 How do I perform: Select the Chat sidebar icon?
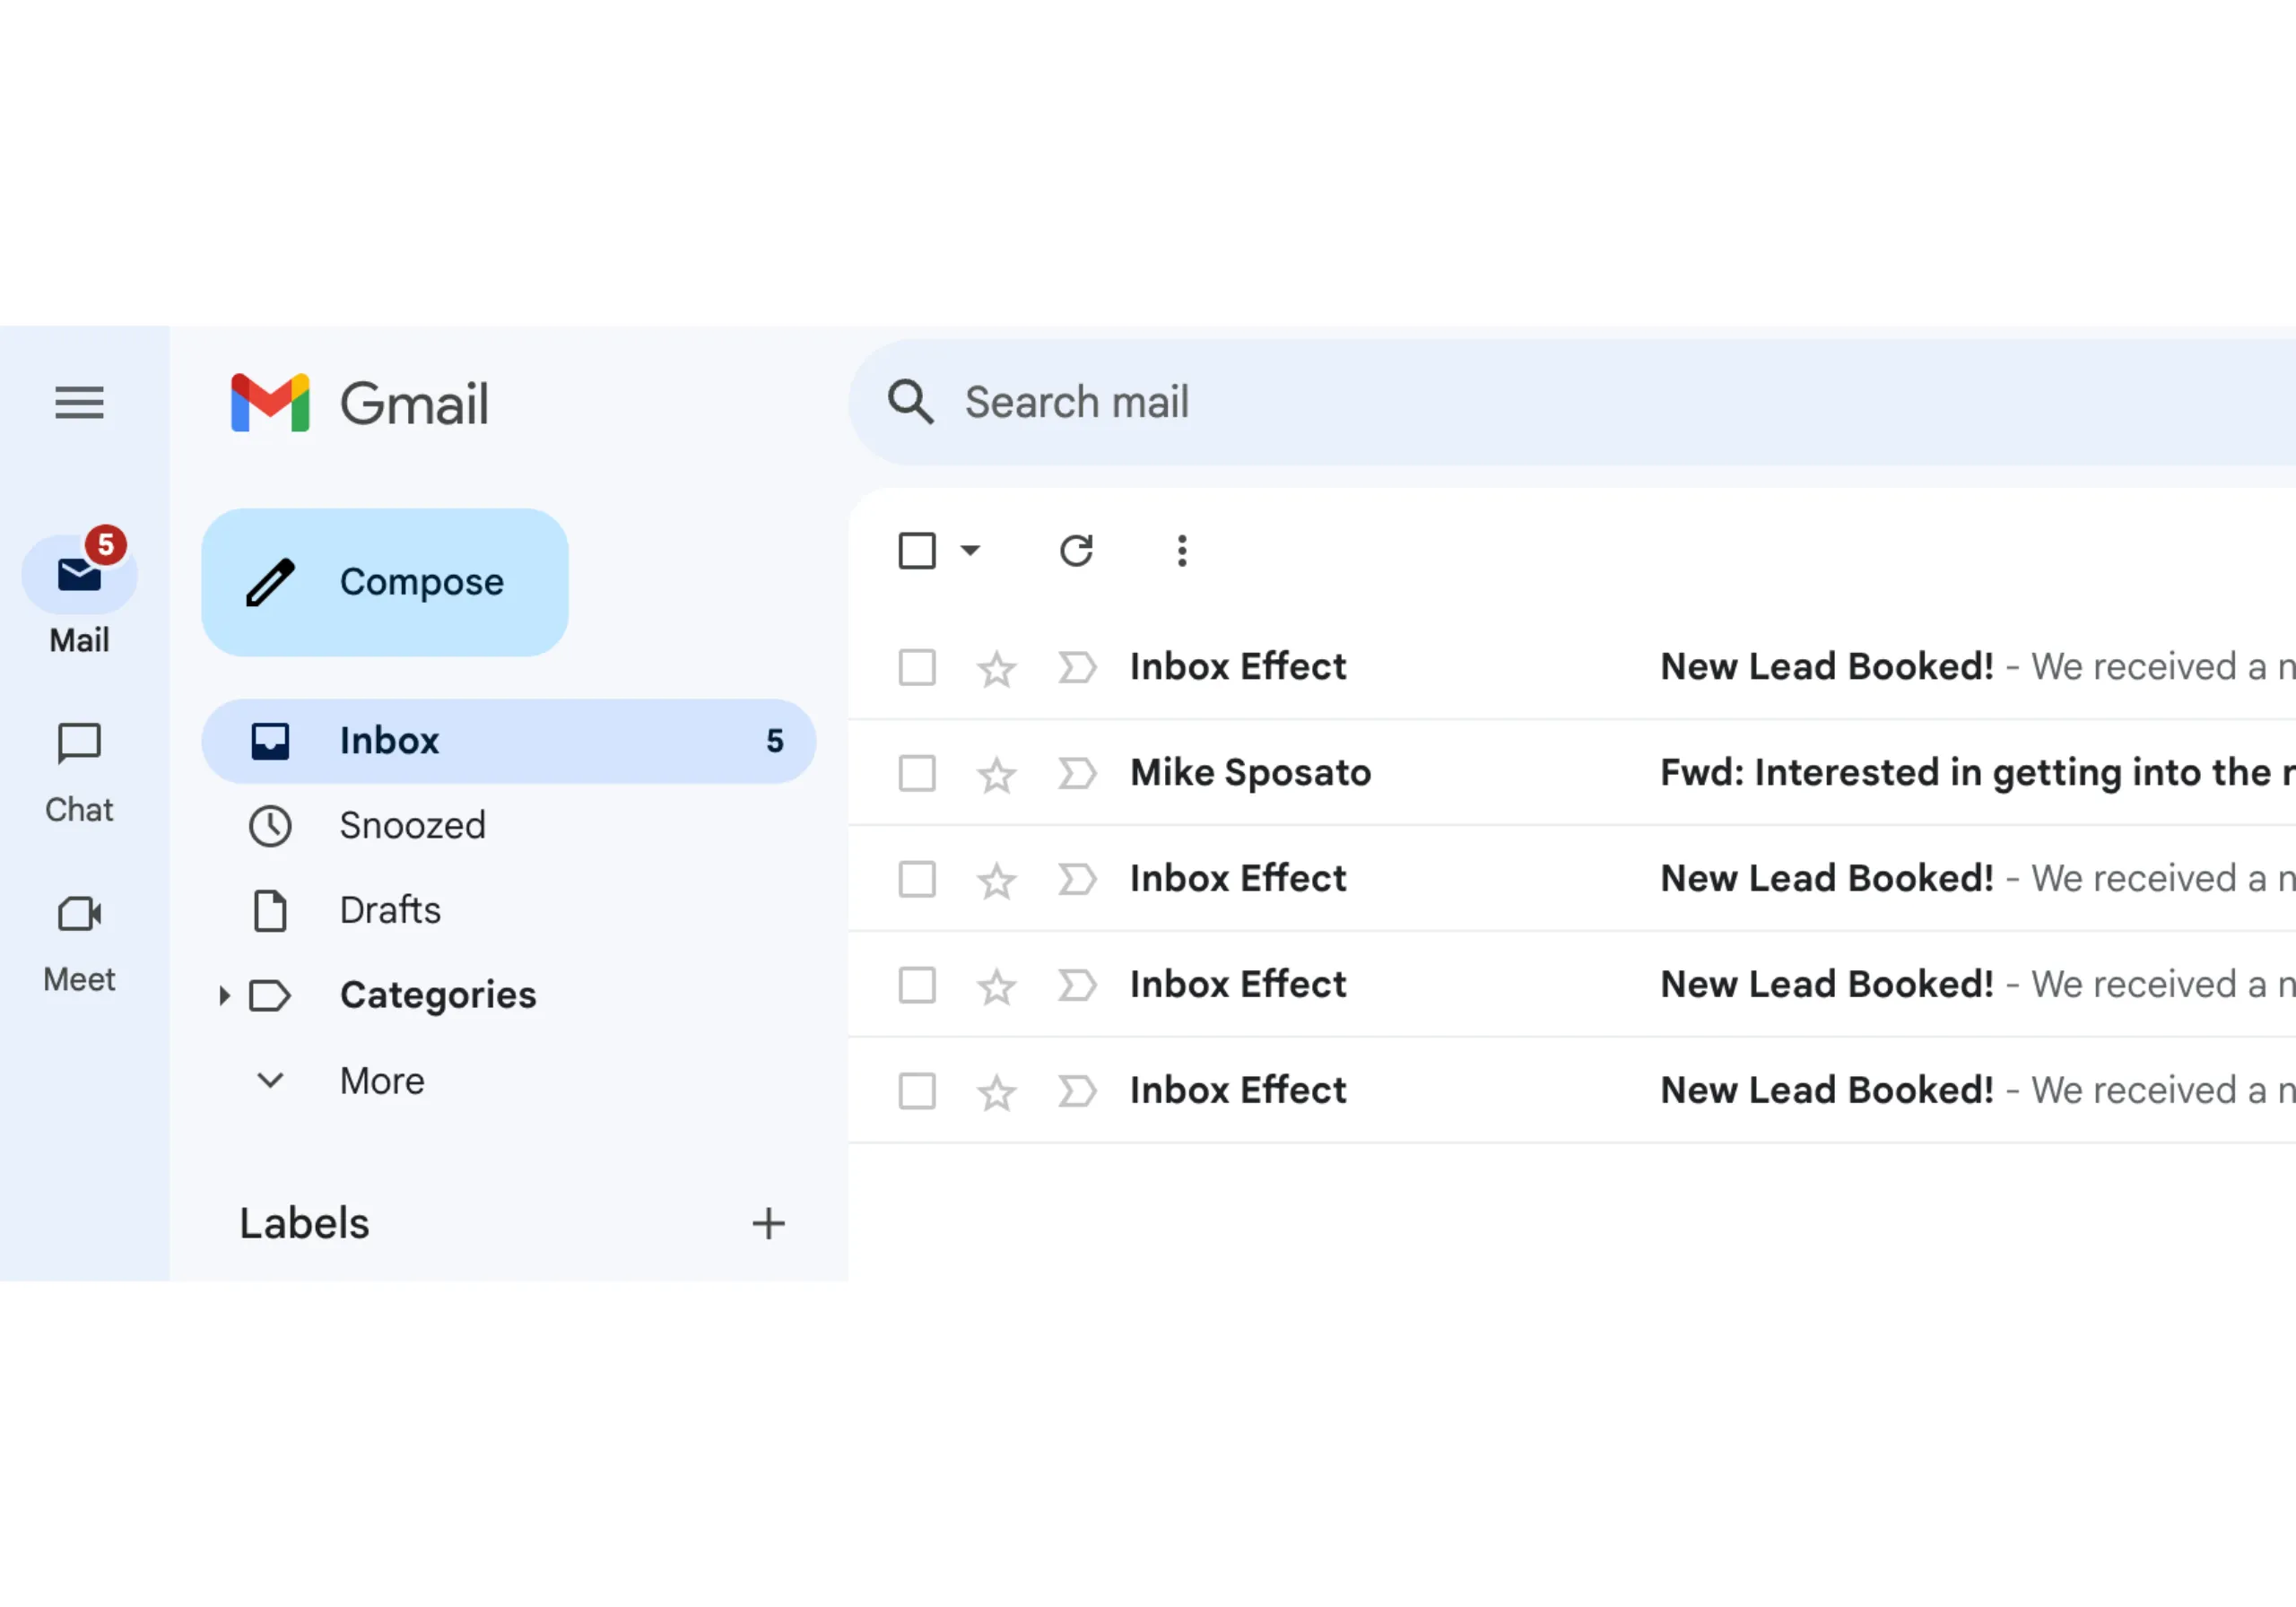click(x=78, y=745)
